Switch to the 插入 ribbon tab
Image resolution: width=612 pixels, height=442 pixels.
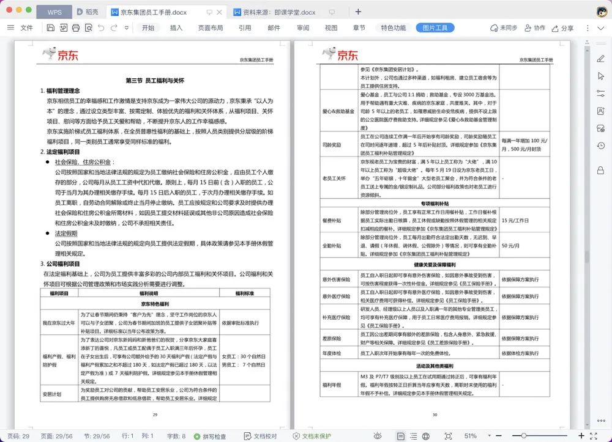176,28
